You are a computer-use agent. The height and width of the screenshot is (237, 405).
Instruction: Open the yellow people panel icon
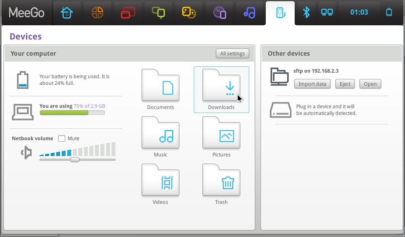[x=189, y=13]
